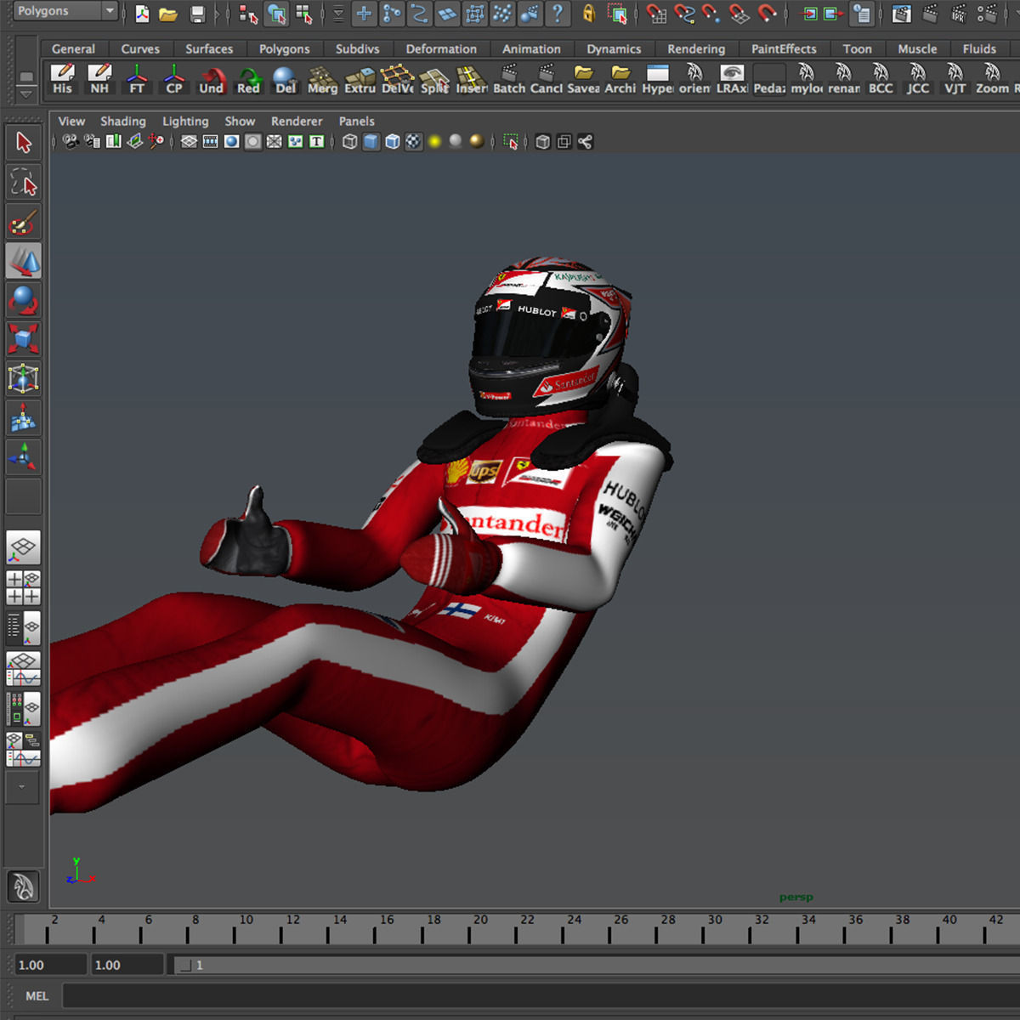The width and height of the screenshot is (1020, 1020).
Task: Toggle Snap to Points
Action: pyautogui.click(x=711, y=13)
